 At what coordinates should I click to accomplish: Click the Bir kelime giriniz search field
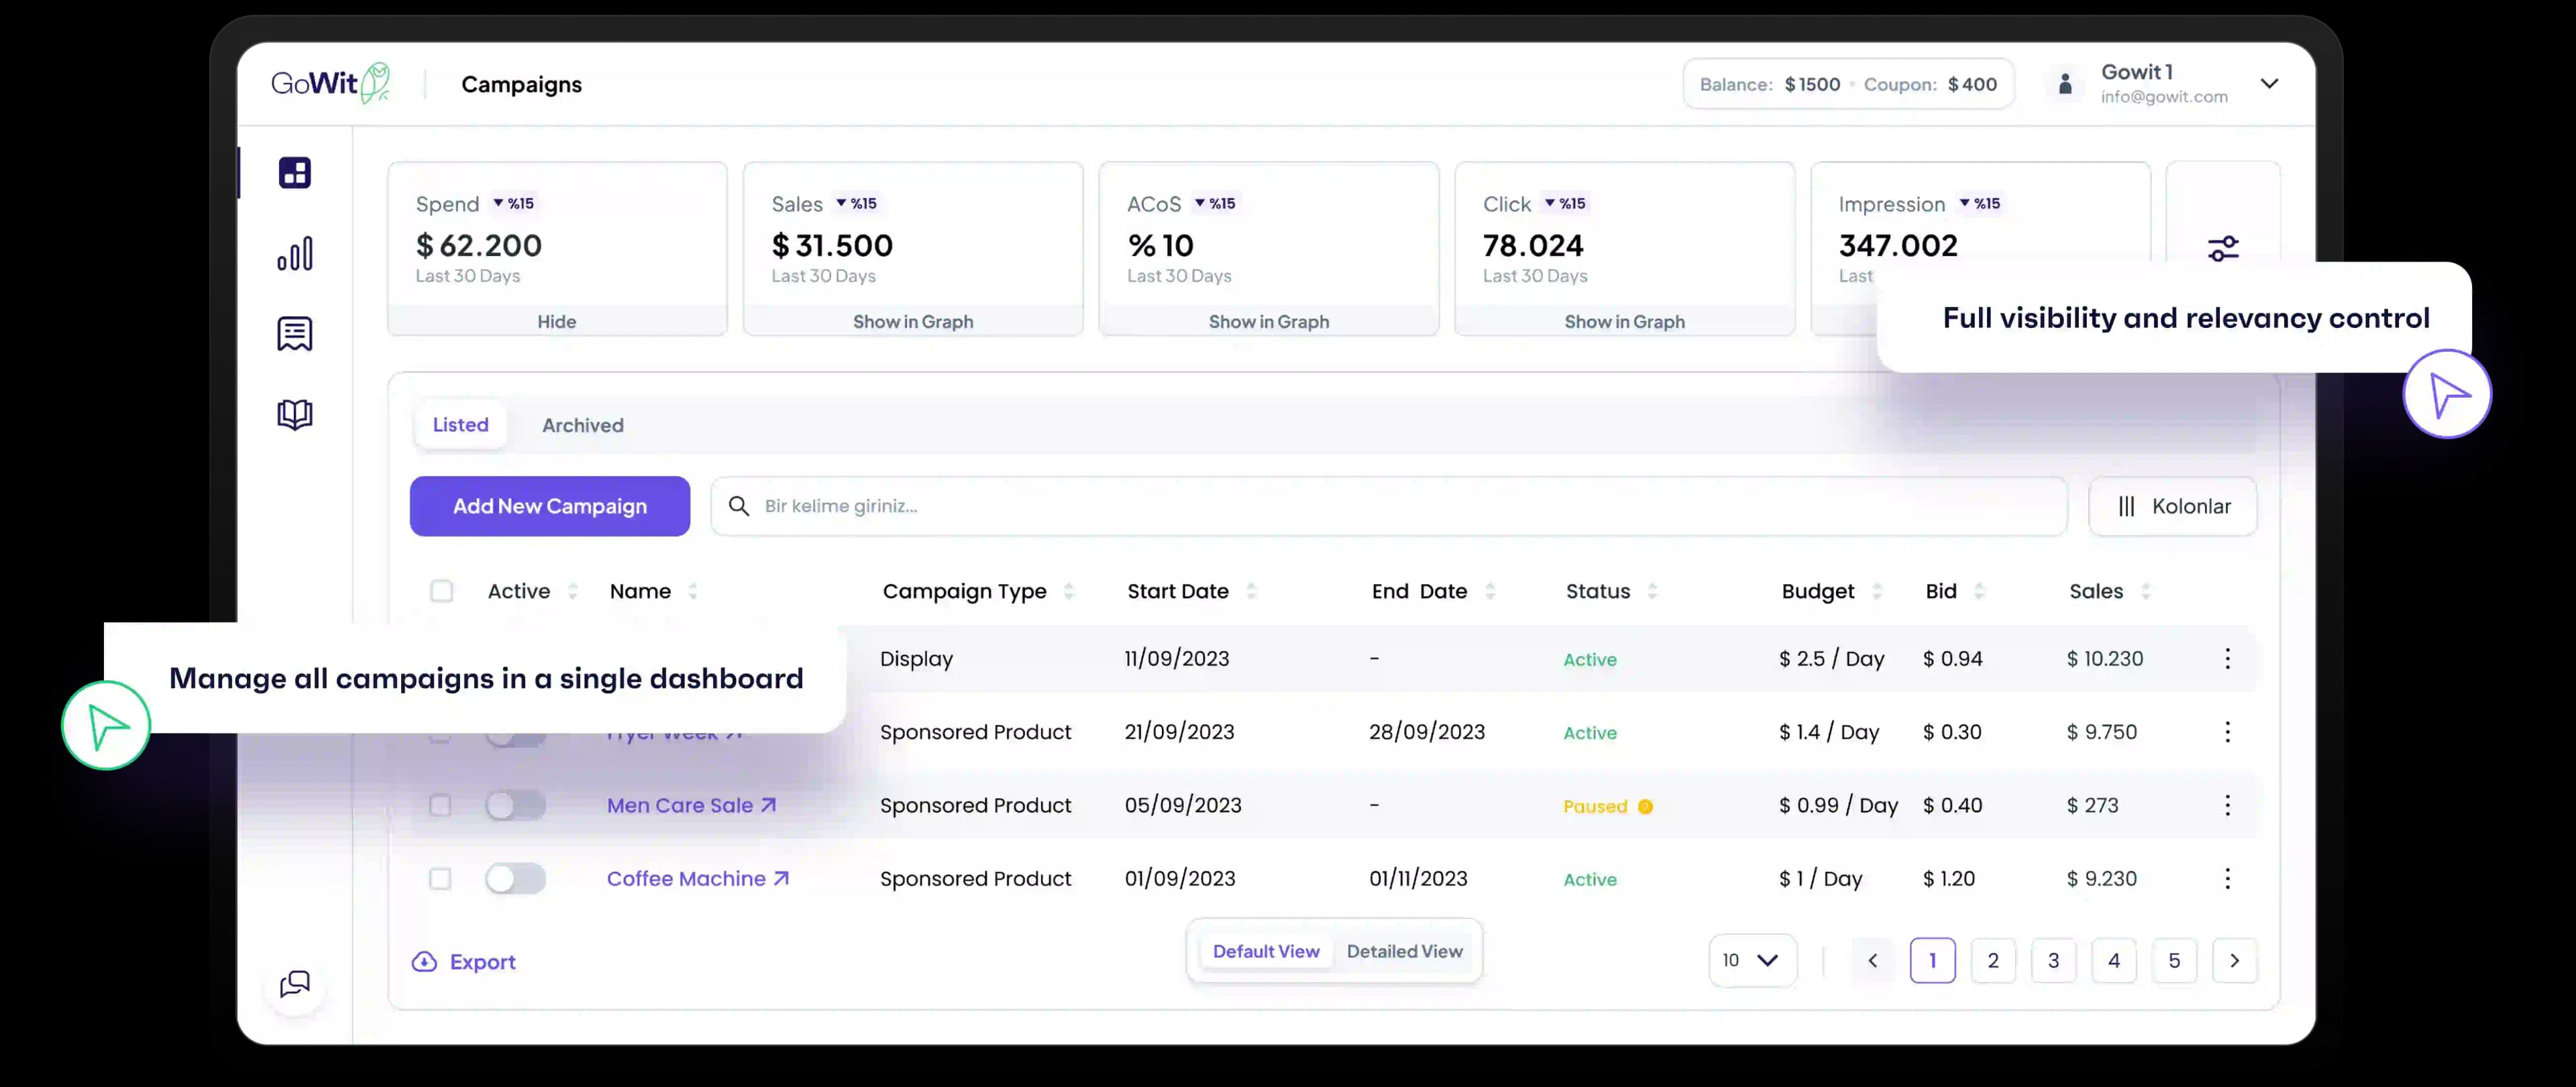pos(1389,506)
